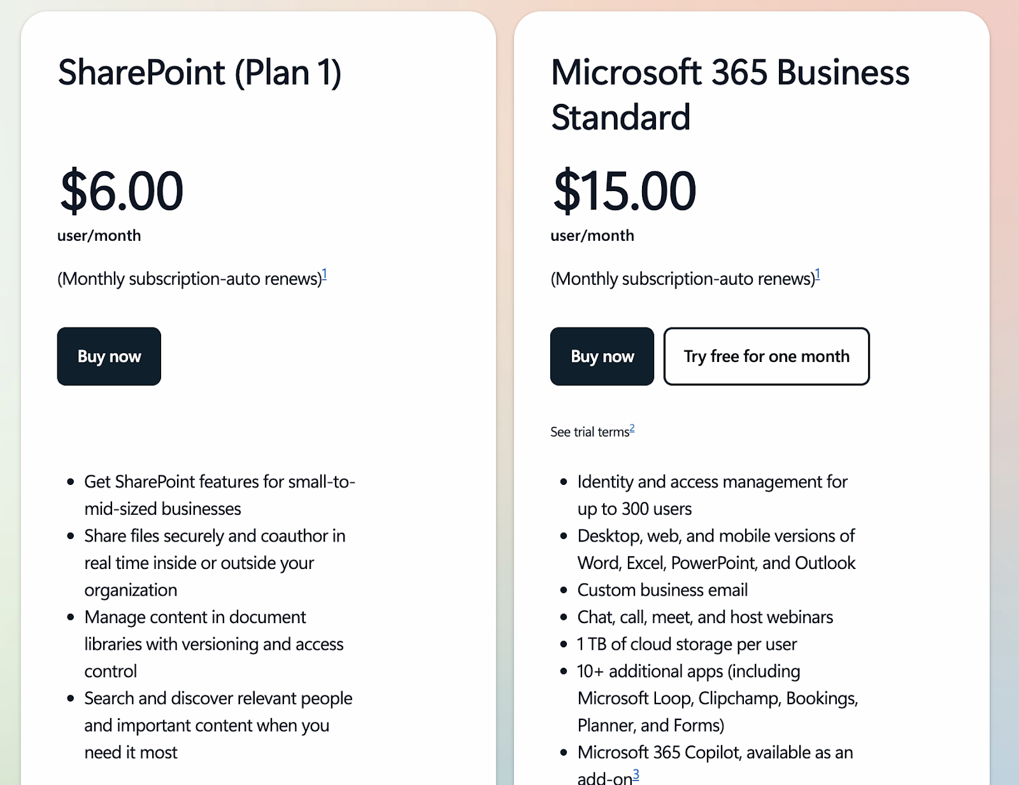Click the Get SharePoint features bullet
Viewport: 1019px width, 785px height.
(x=220, y=495)
